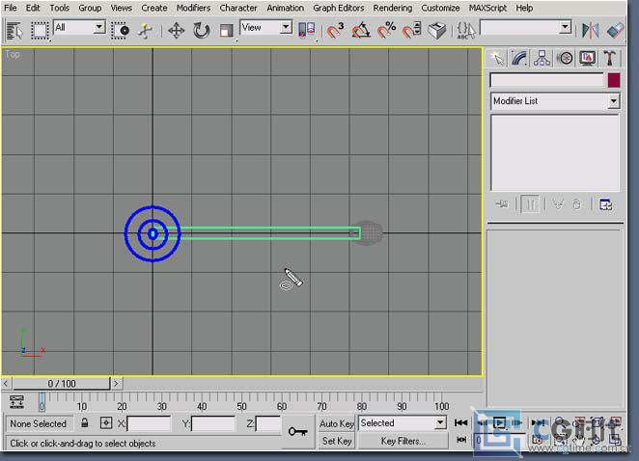Select the Select and Move tool
Viewport: 639px width, 461px height.
[x=176, y=31]
